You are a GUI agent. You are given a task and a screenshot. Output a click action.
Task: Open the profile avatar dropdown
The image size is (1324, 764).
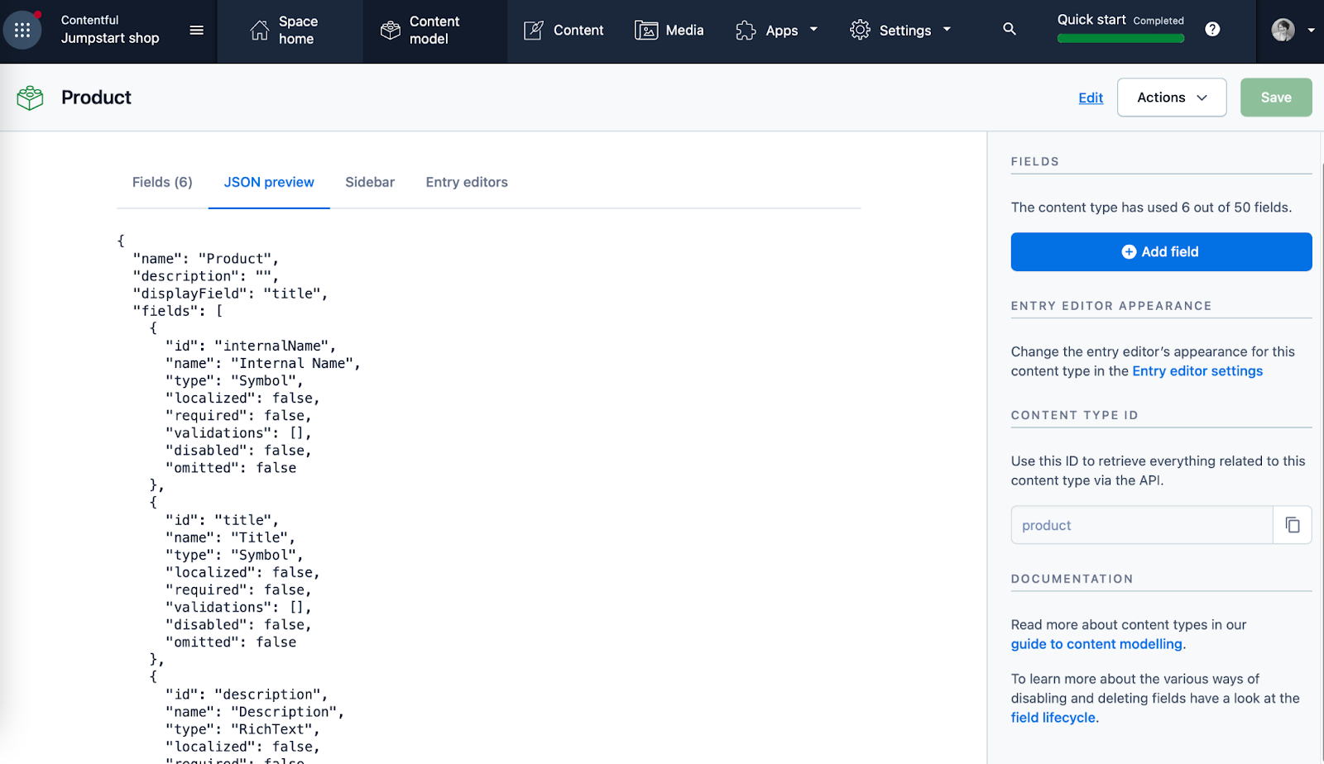pos(1283,30)
